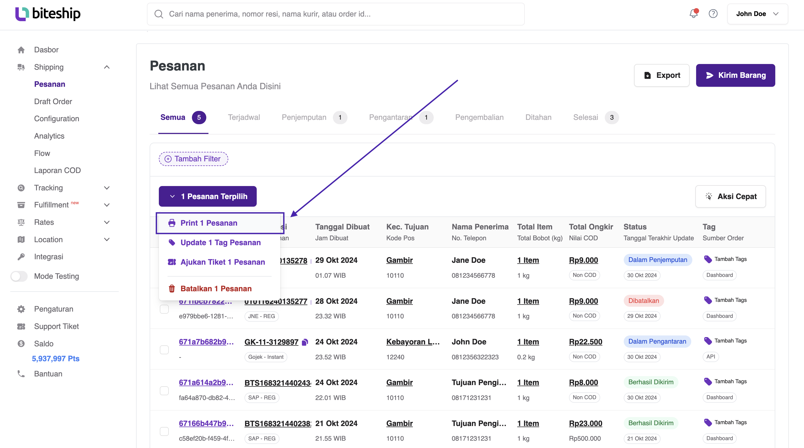Screen dimensions: 804x448
Task: Click the tag icon in Update 1 Tag Pesanan
Action: 172,242
